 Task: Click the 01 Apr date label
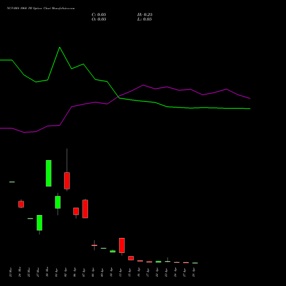(x=56, y=272)
